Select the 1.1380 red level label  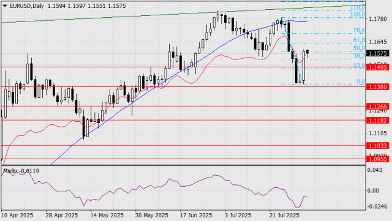(x=378, y=87)
